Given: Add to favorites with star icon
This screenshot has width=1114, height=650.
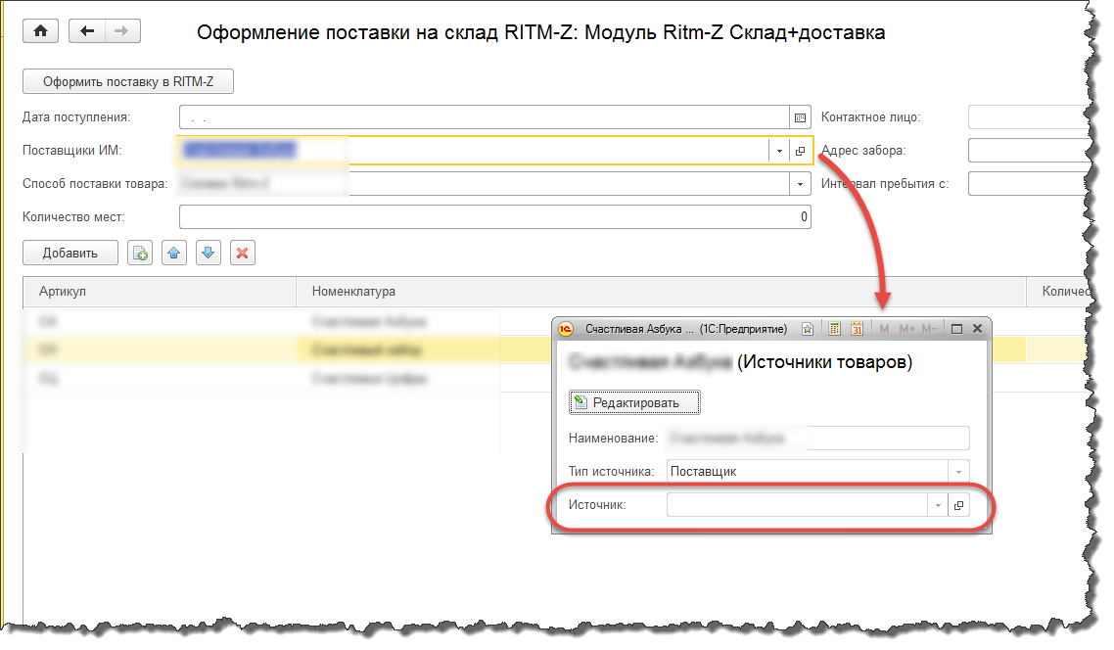Looking at the screenshot, I should coord(808,329).
